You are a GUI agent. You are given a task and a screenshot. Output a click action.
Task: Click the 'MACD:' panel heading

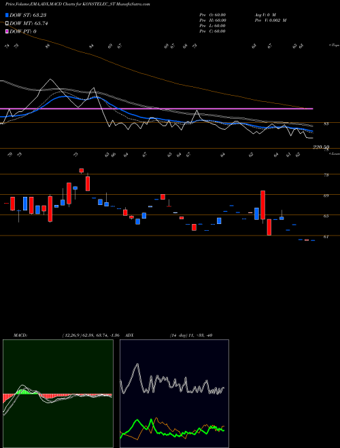pyautogui.click(x=20, y=335)
